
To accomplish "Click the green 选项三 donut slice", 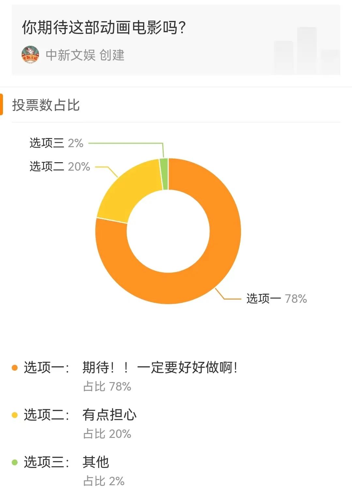I will (164, 174).
